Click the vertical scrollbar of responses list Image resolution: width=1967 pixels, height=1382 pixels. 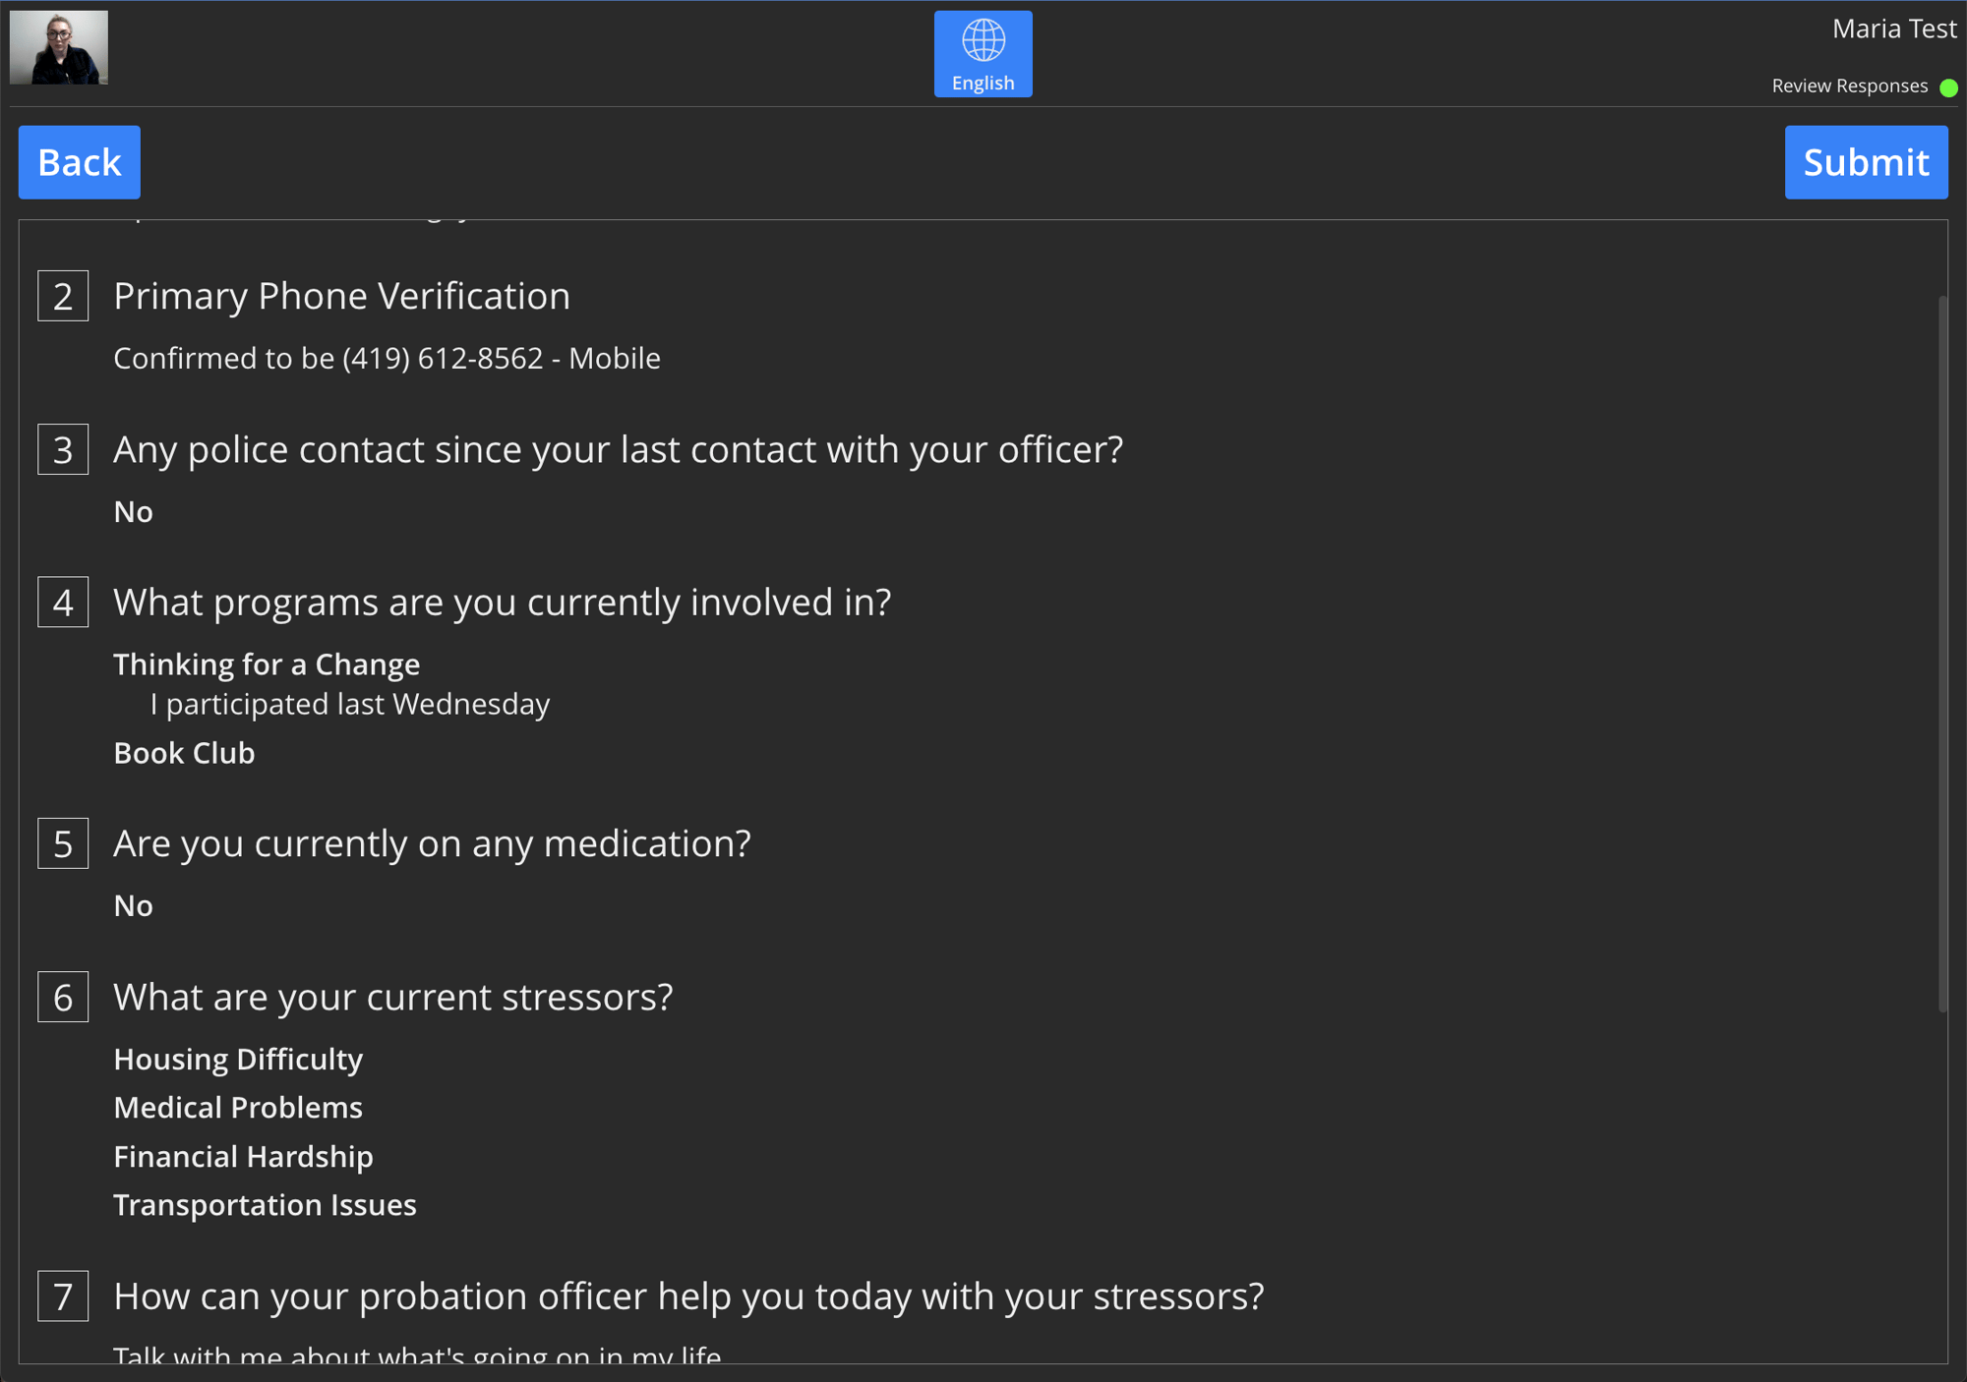tap(1941, 654)
